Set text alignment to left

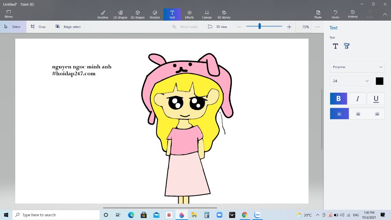339,114
